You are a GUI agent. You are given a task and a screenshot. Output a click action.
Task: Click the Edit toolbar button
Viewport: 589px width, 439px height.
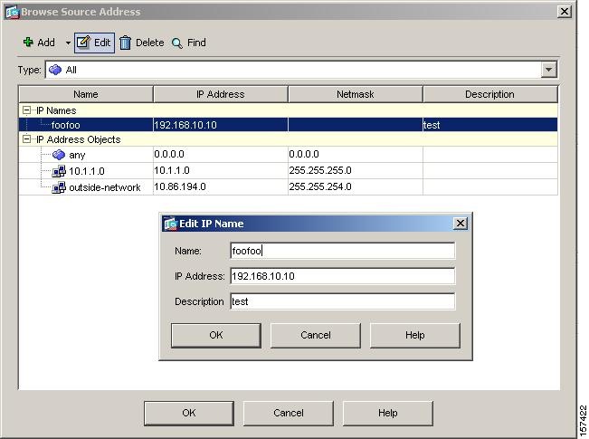(x=94, y=43)
